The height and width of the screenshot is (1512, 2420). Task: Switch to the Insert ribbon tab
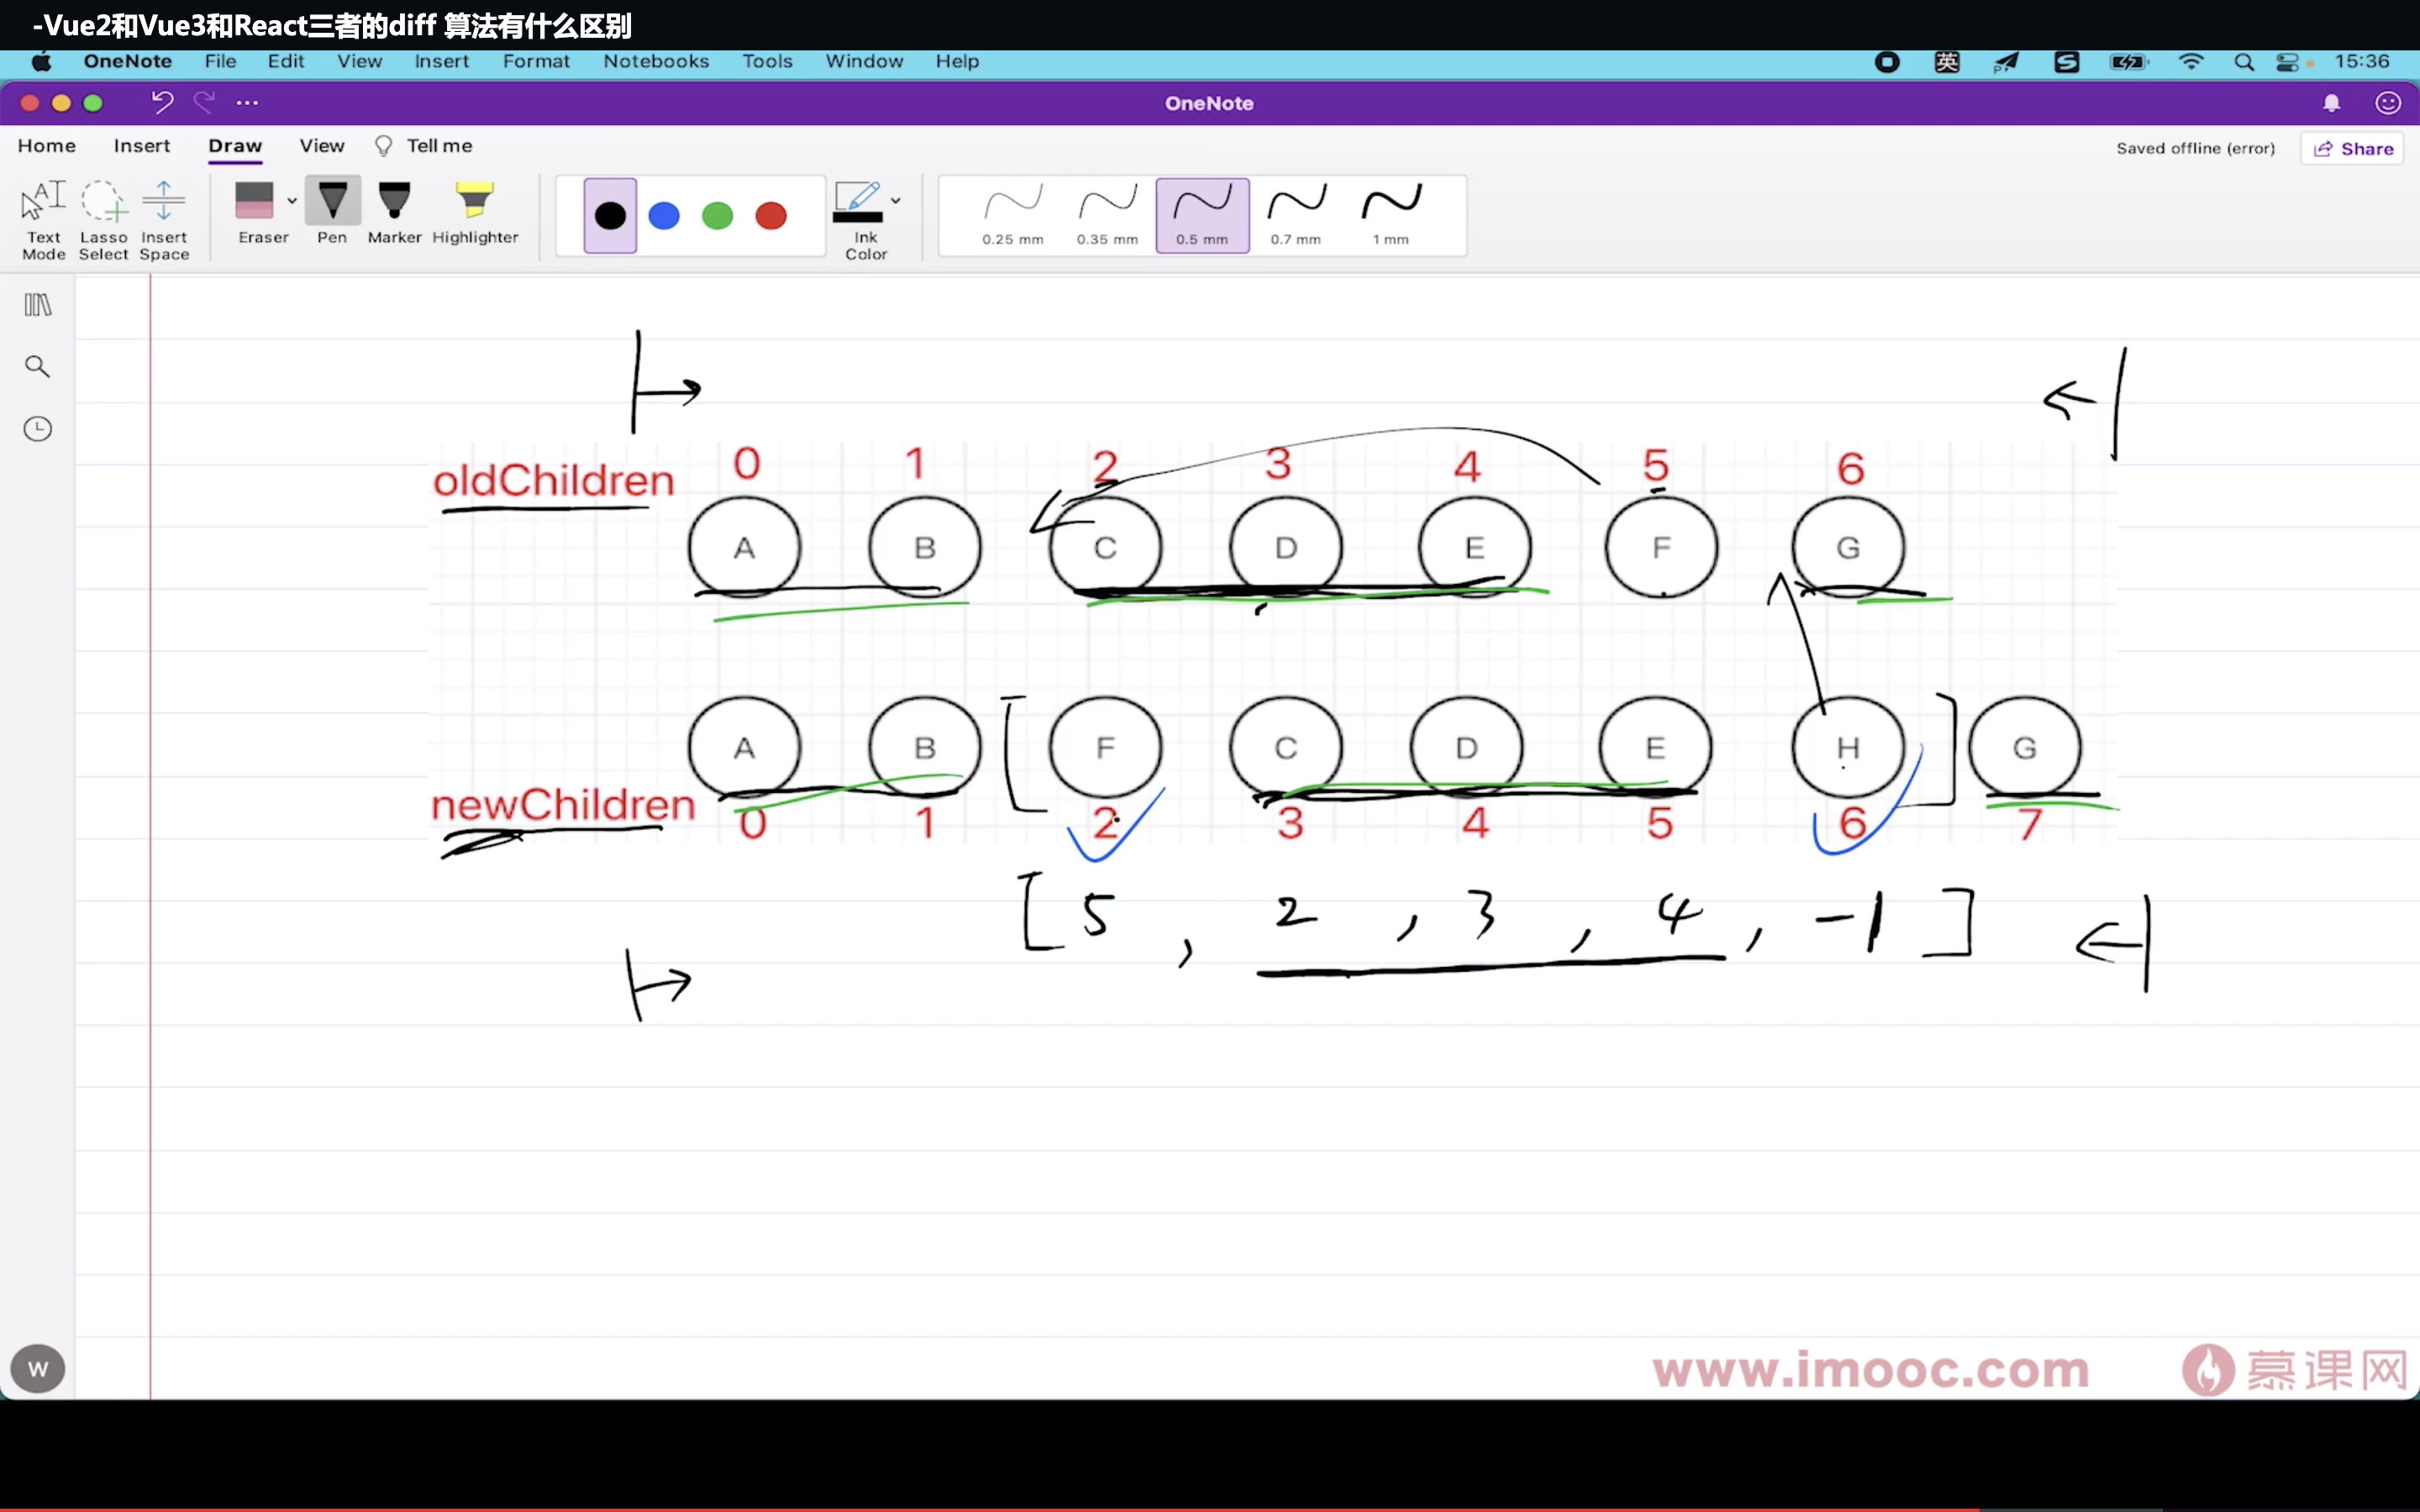point(141,146)
